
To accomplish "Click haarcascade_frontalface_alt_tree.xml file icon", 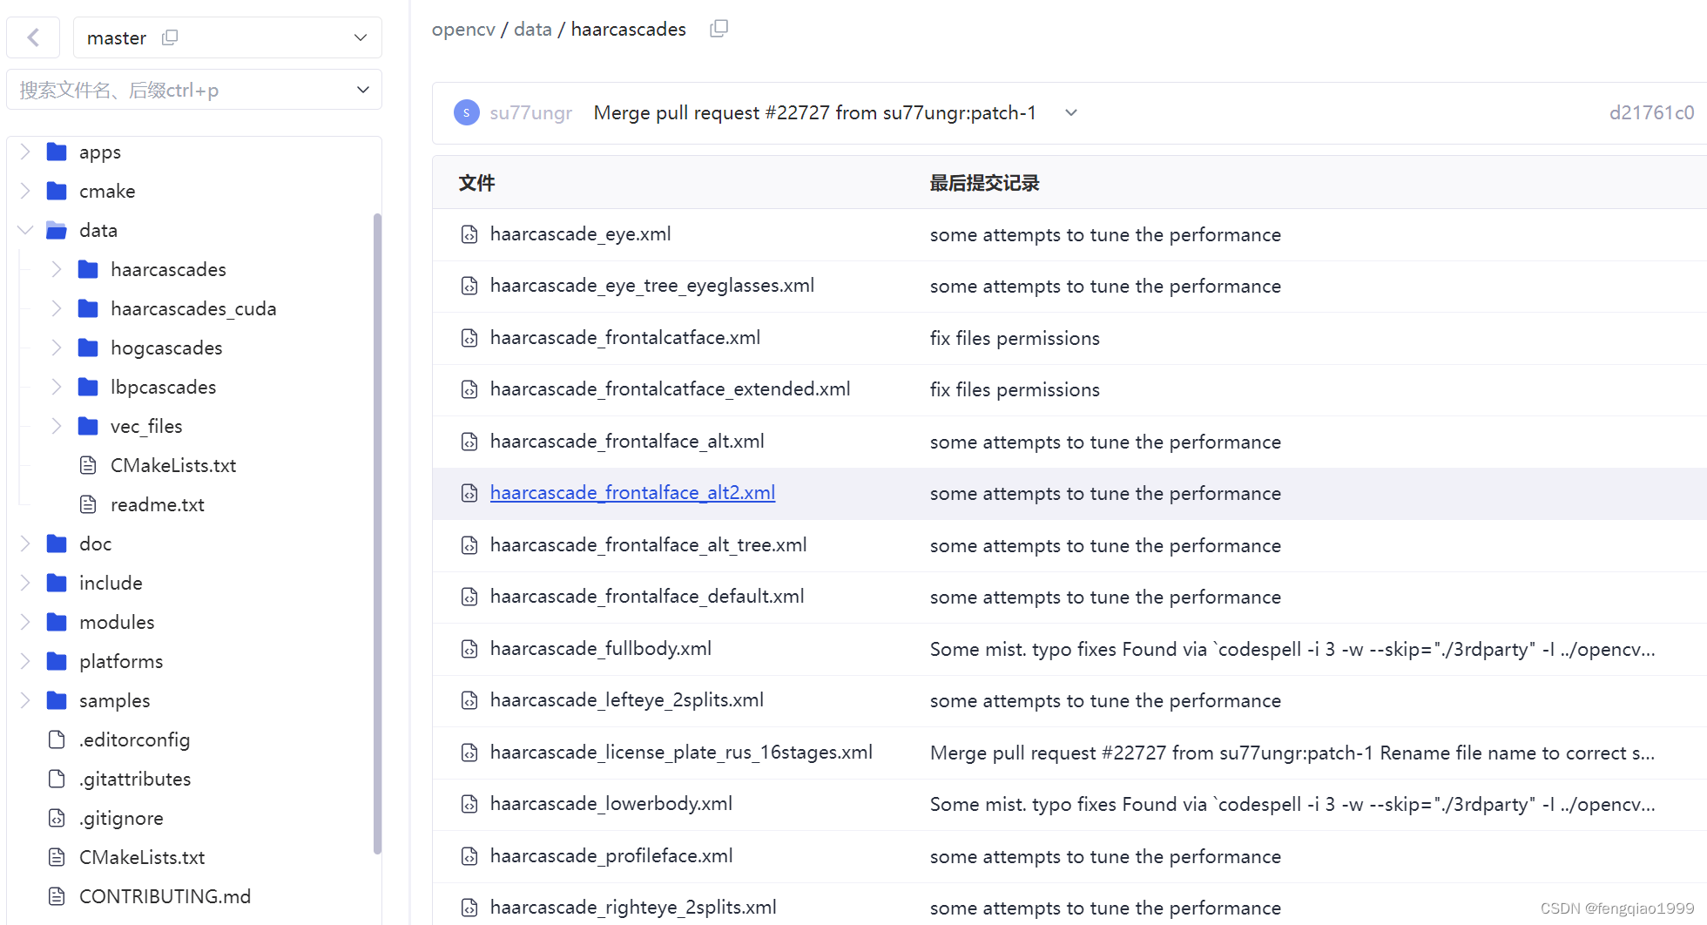I will [469, 545].
